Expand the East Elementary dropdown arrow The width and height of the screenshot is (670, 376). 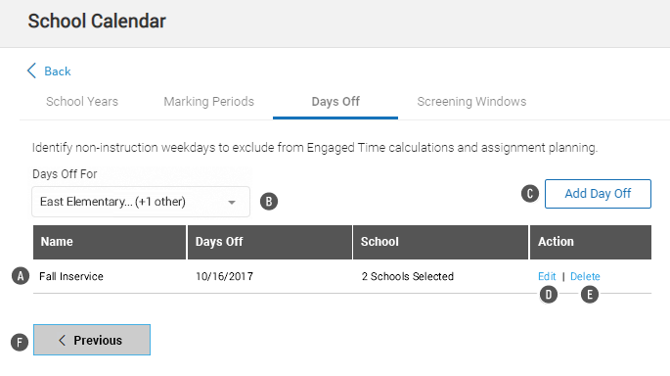(232, 203)
